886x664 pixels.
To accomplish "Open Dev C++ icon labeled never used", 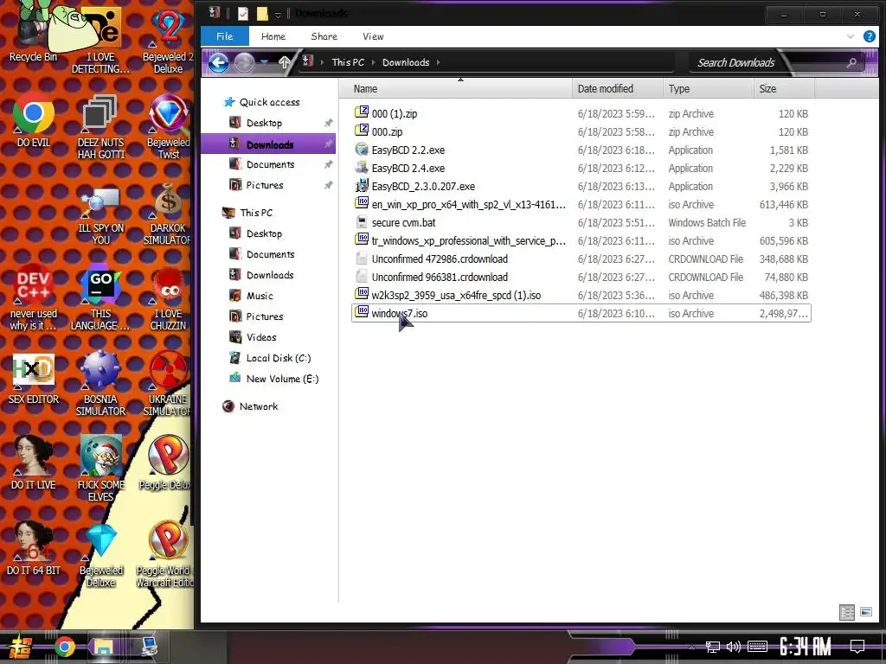I will coord(34,298).
